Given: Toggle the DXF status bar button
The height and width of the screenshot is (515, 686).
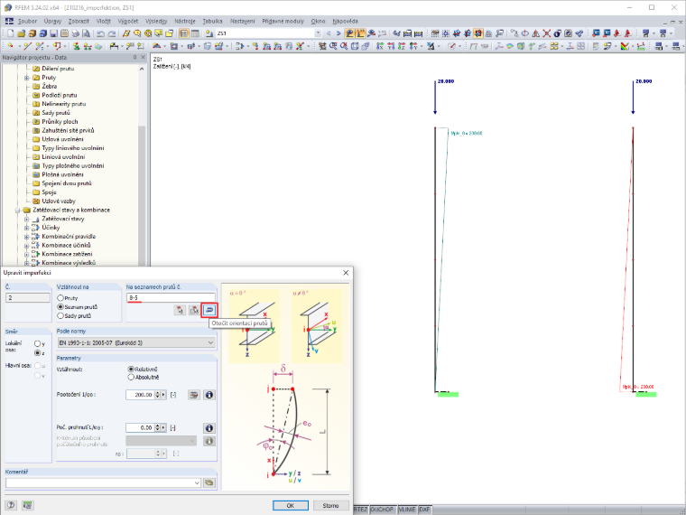Looking at the screenshot, I should tap(424, 510).
